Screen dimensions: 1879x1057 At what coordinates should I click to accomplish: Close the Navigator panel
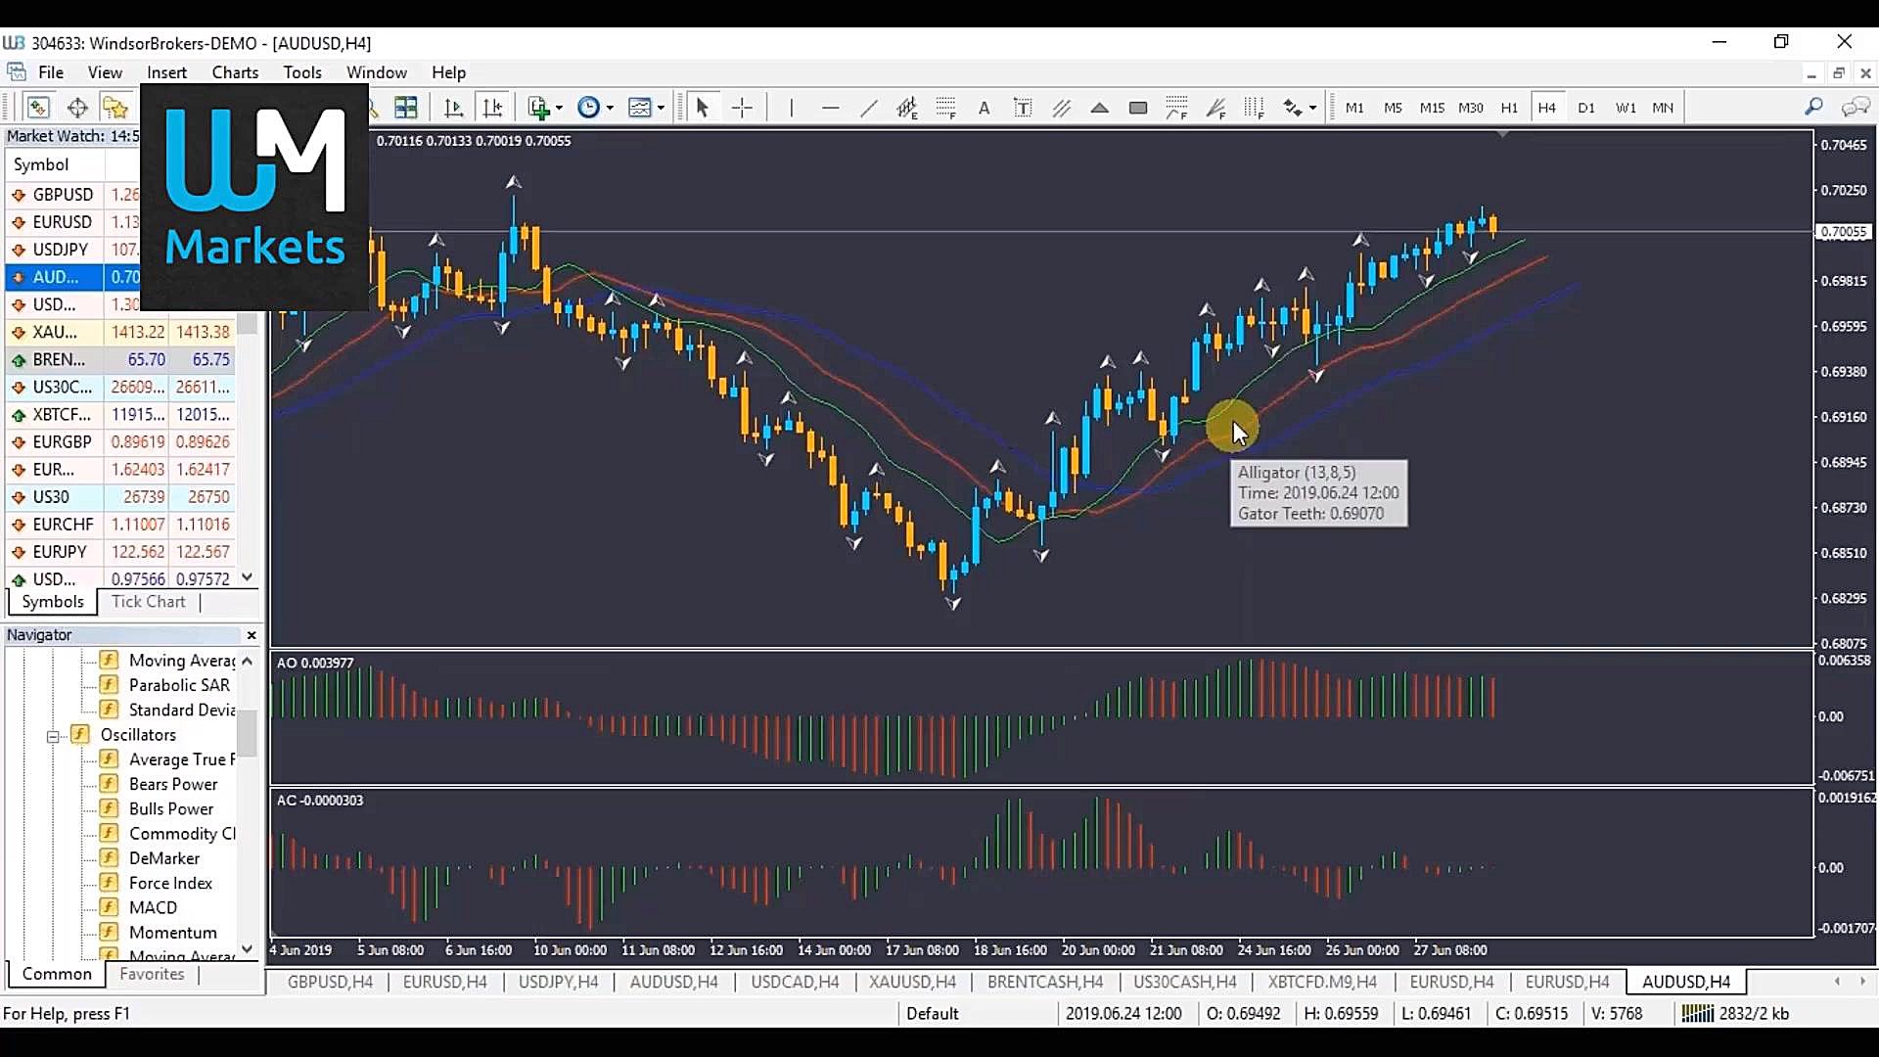tap(252, 635)
